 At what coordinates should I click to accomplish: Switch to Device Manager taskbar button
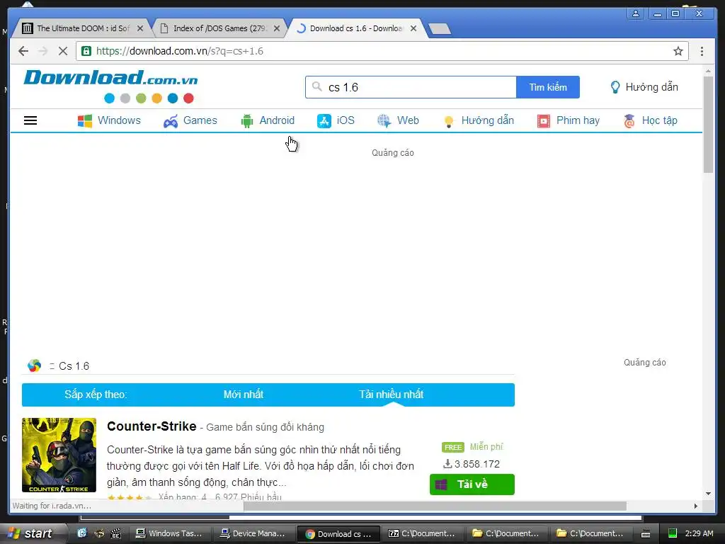tap(253, 533)
